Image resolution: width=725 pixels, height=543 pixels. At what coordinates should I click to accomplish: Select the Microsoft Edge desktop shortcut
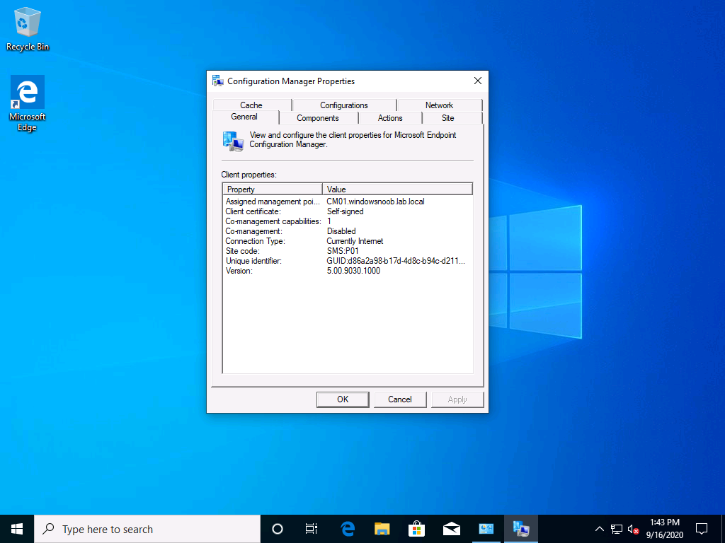click(28, 103)
